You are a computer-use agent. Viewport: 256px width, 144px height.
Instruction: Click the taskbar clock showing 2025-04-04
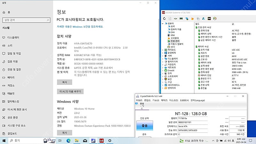click(241, 140)
